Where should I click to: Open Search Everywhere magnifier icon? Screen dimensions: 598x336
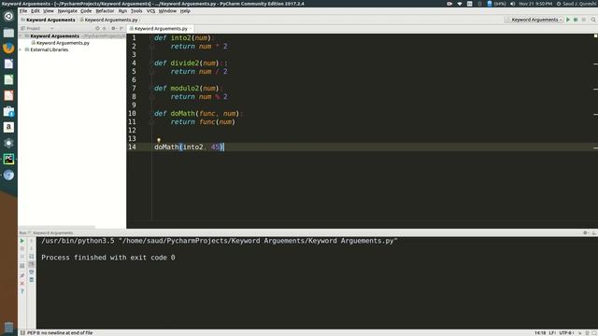click(x=593, y=20)
